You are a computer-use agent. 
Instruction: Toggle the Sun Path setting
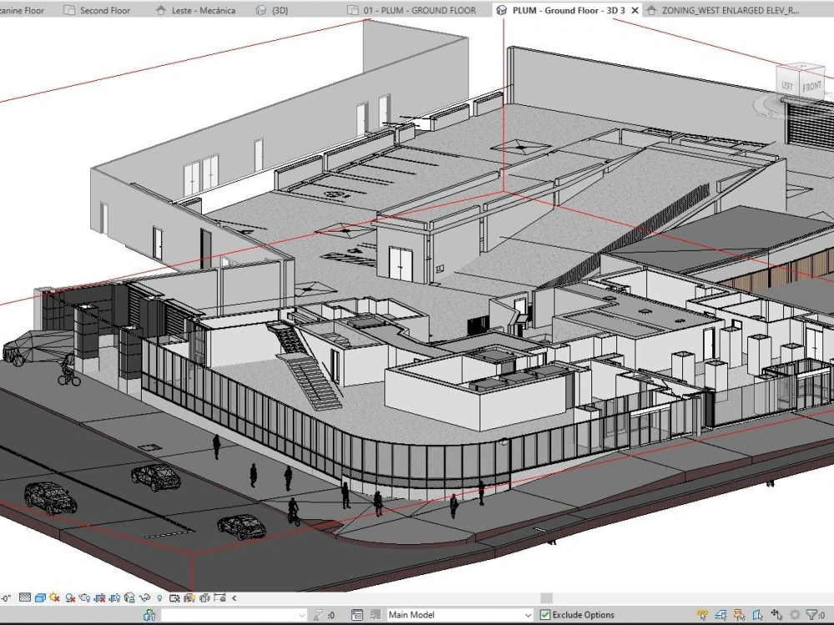click(x=53, y=597)
